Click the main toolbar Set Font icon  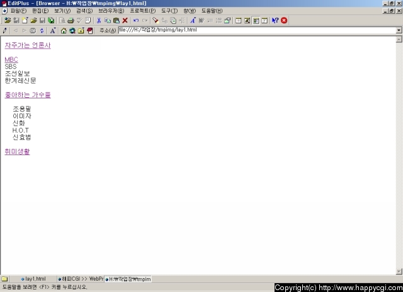193,20
